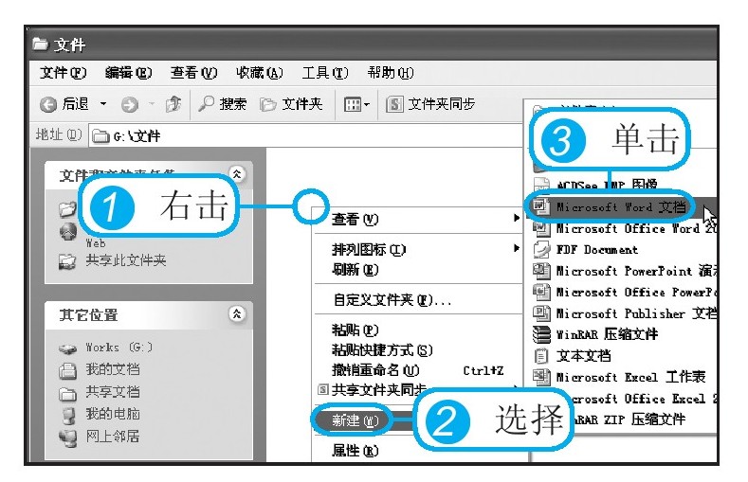The width and height of the screenshot is (748, 482).
Task: Open the Views dropdown arrow
Action: point(366,104)
